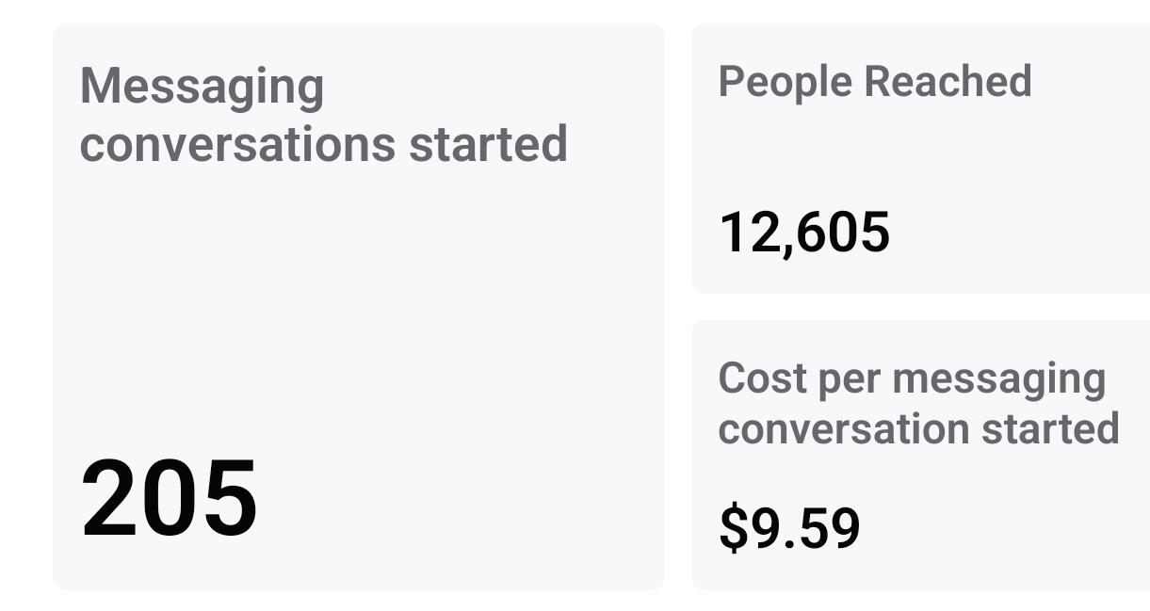Click the Messaging conversations started title
This screenshot has height=611, width=1150.
pyautogui.click(x=323, y=115)
